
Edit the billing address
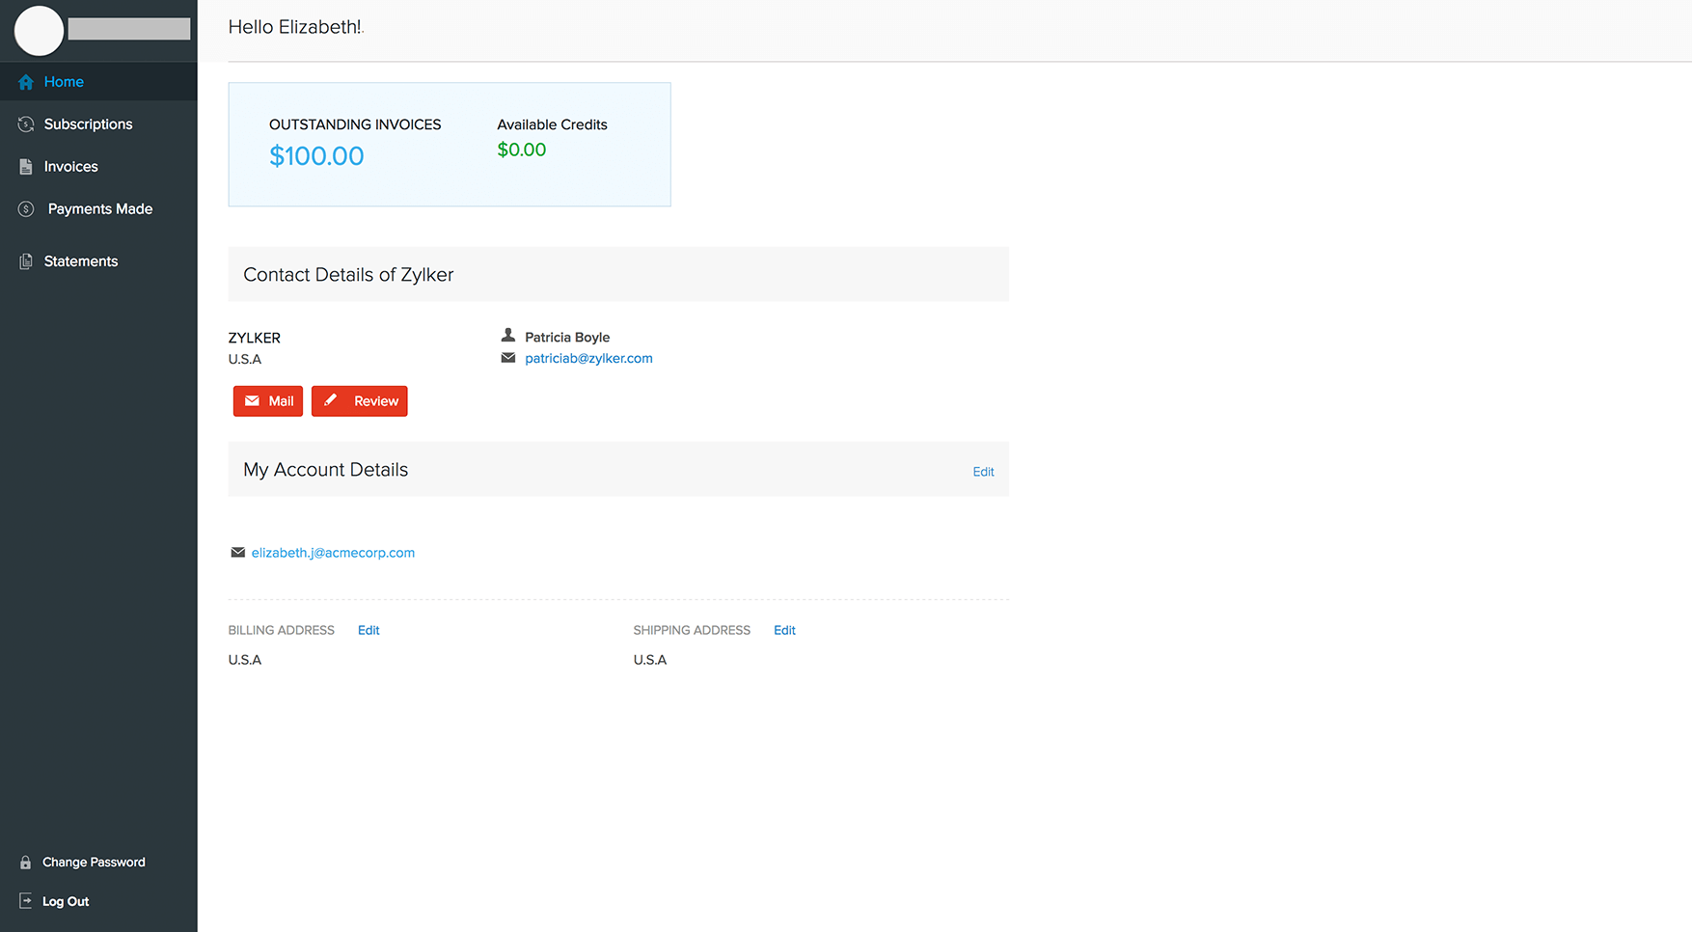coord(368,630)
